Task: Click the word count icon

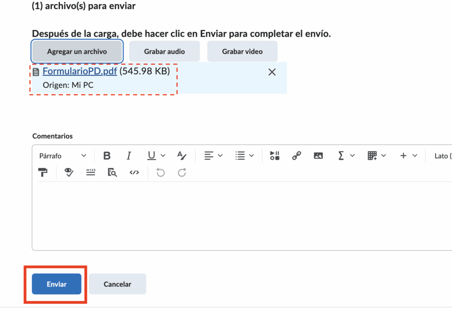Action: click(90, 172)
